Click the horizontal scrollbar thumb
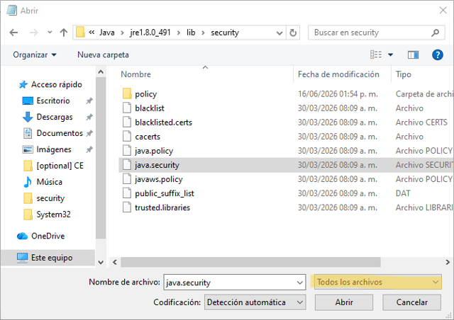This screenshot has height=320, width=454. [x=250, y=262]
